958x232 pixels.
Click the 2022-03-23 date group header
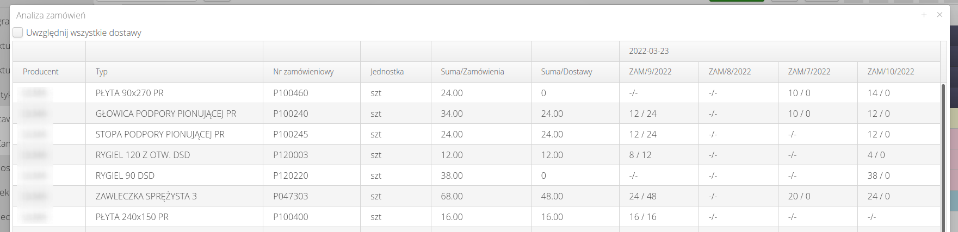(649, 51)
